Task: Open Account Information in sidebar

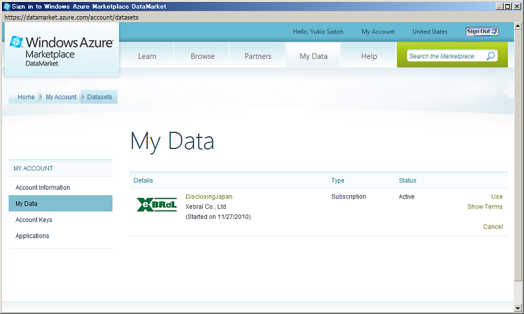Action: pyautogui.click(x=43, y=188)
